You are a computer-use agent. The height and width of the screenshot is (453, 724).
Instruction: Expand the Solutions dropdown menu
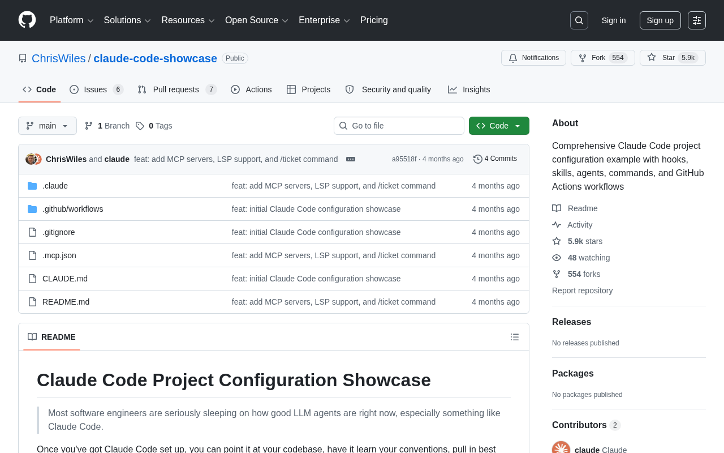click(x=127, y=20)
